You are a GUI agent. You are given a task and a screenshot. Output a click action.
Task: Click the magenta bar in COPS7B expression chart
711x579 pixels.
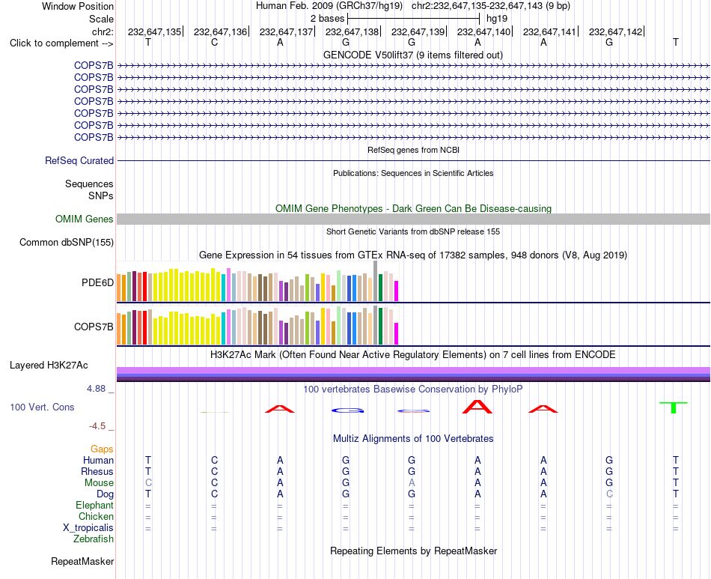397,334
